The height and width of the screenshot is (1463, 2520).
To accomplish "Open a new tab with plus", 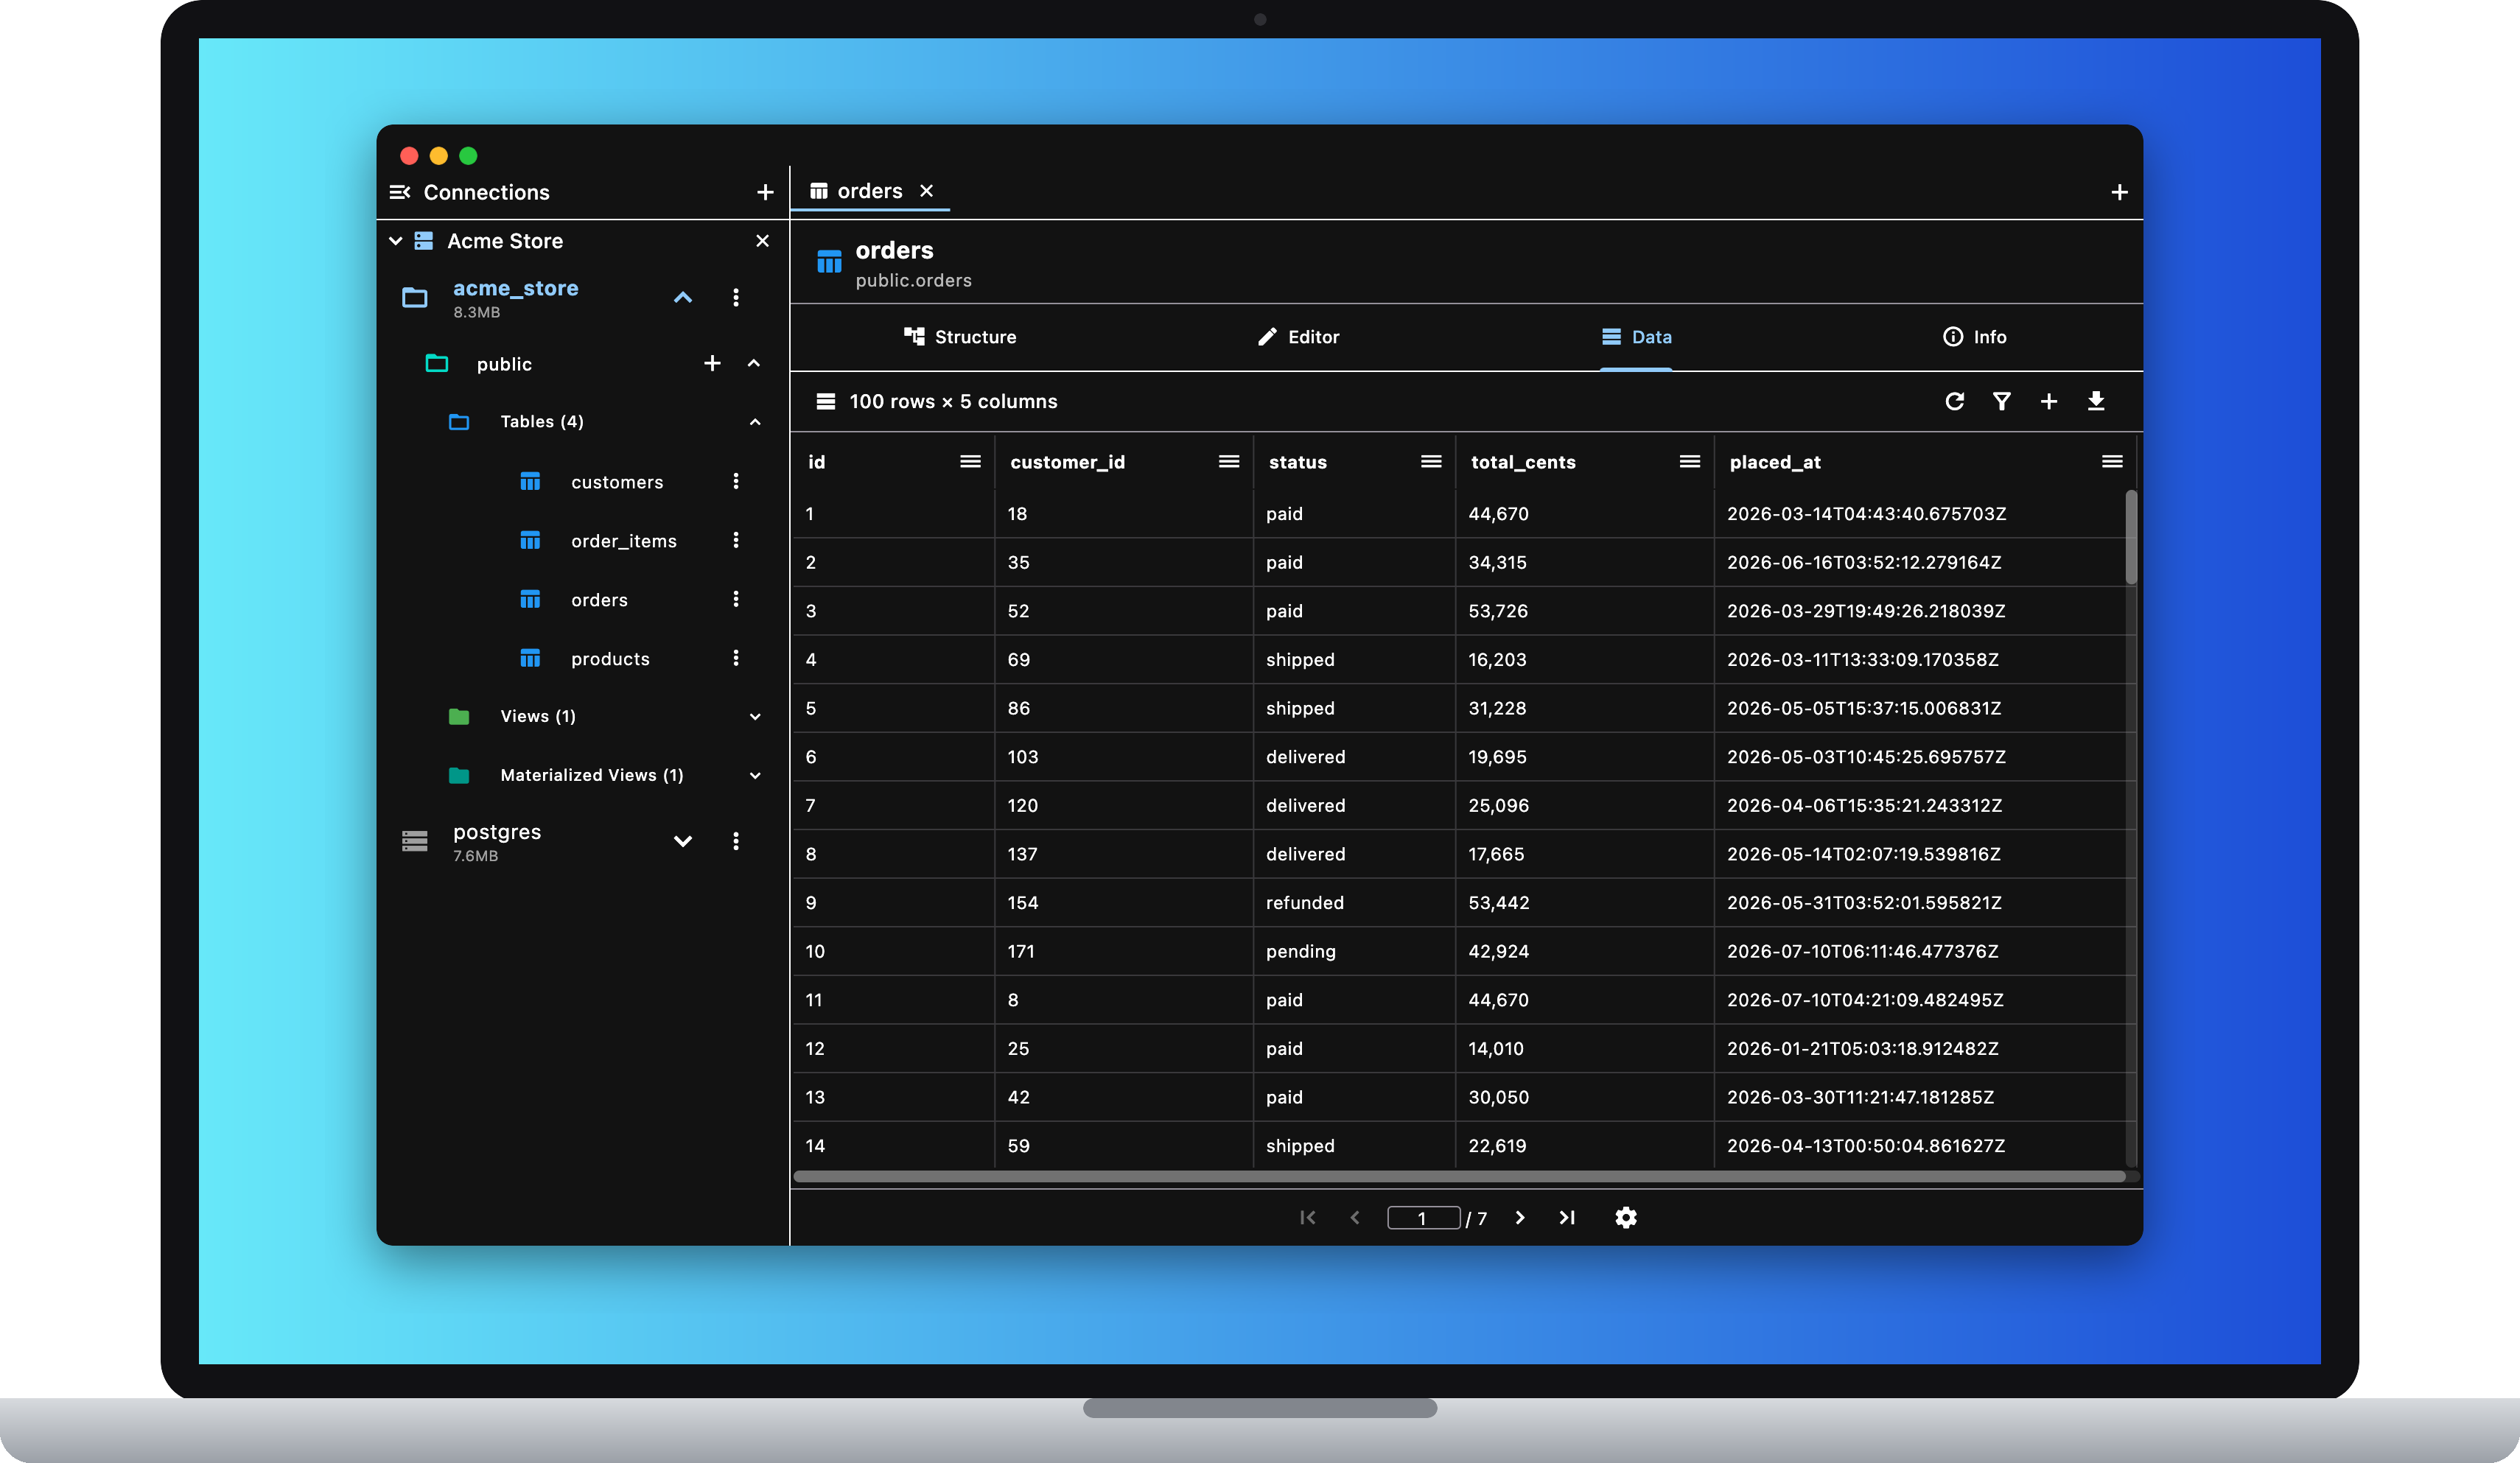I will (x=2119, y=192).
